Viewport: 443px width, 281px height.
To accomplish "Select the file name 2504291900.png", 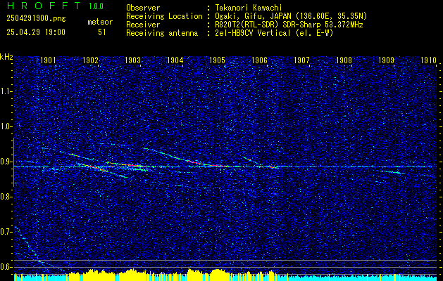I will tap(36, 19).
